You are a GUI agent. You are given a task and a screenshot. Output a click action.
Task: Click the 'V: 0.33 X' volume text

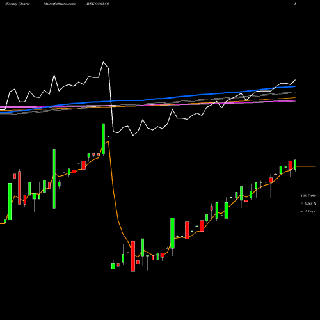click(308, 204)
